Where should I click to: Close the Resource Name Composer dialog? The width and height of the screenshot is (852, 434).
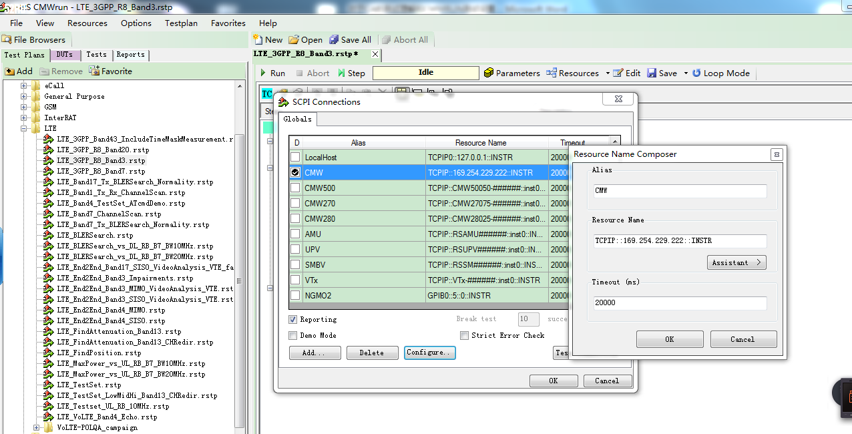point(777,154)
